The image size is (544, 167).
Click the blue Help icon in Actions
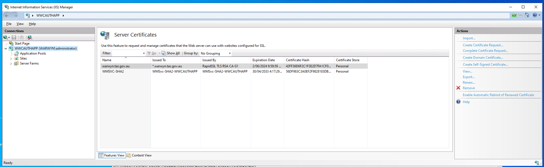pyautogui.click(x=458, y=102)
